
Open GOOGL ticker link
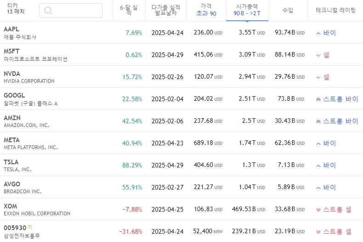14,95
